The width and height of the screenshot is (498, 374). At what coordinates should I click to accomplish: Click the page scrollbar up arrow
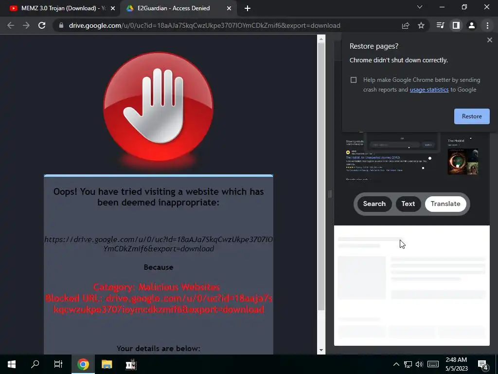click(321, 39)
